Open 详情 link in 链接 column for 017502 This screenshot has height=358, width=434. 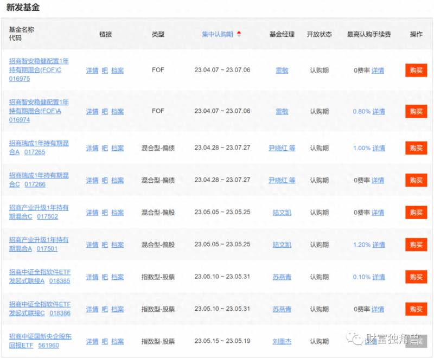click(92, 213)
